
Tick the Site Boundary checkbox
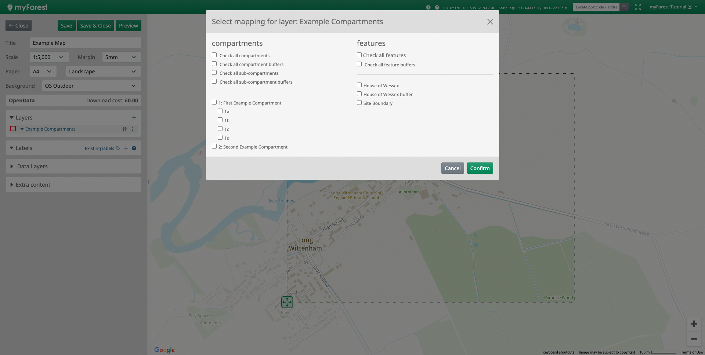pos(359,103)
